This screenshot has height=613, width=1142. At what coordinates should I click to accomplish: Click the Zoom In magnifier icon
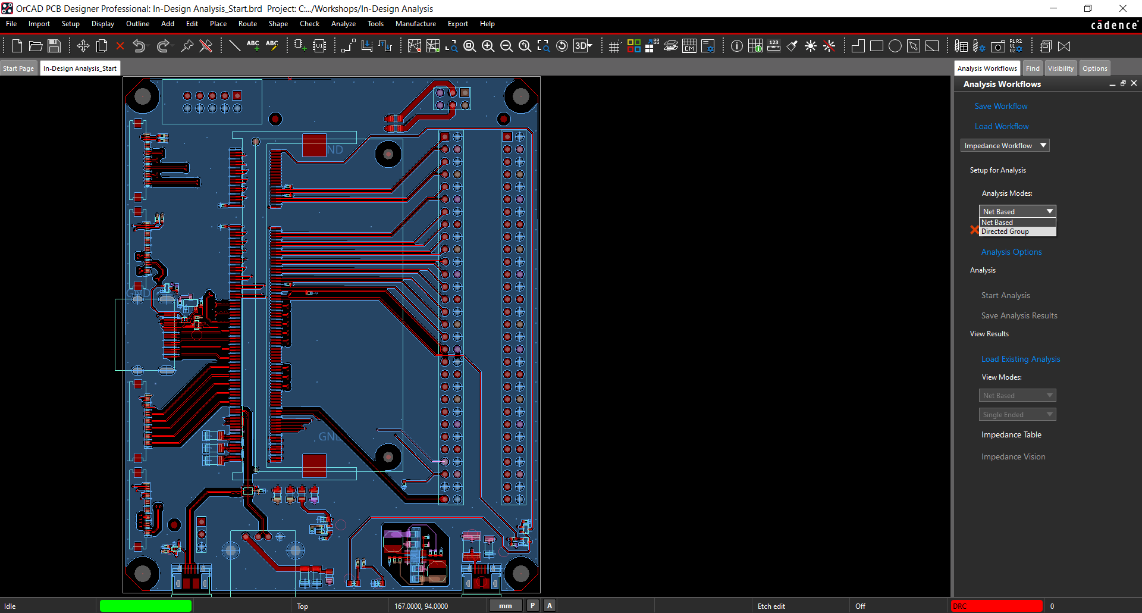coord(488,46)
